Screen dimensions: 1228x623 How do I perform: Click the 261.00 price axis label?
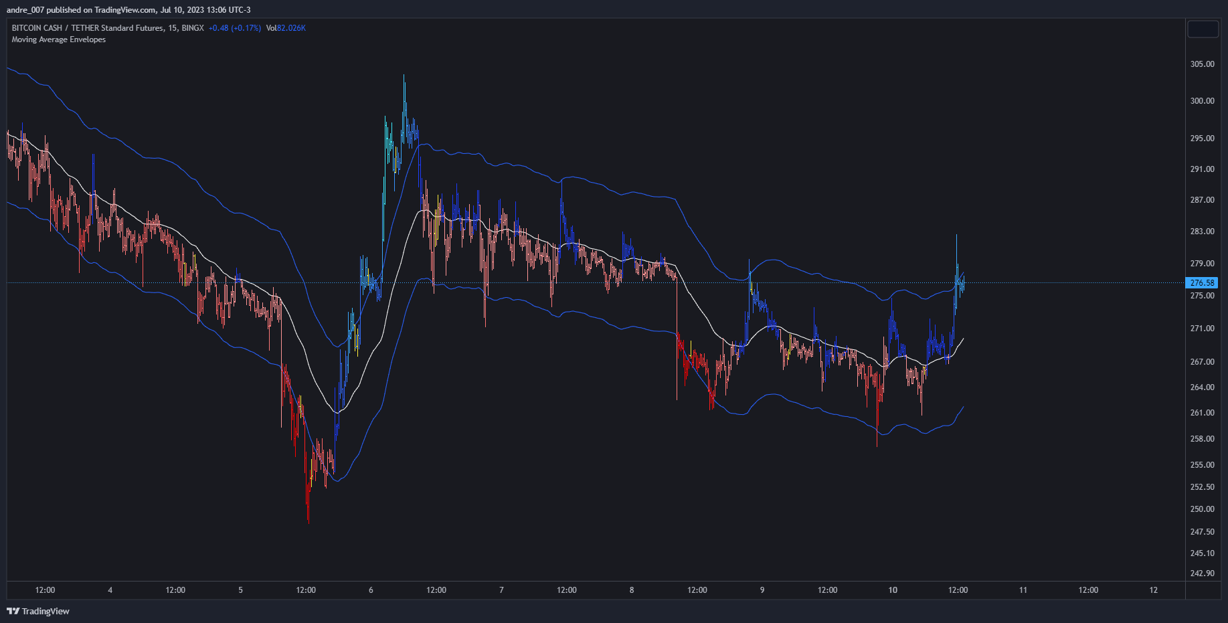[x=1202, y=413]
